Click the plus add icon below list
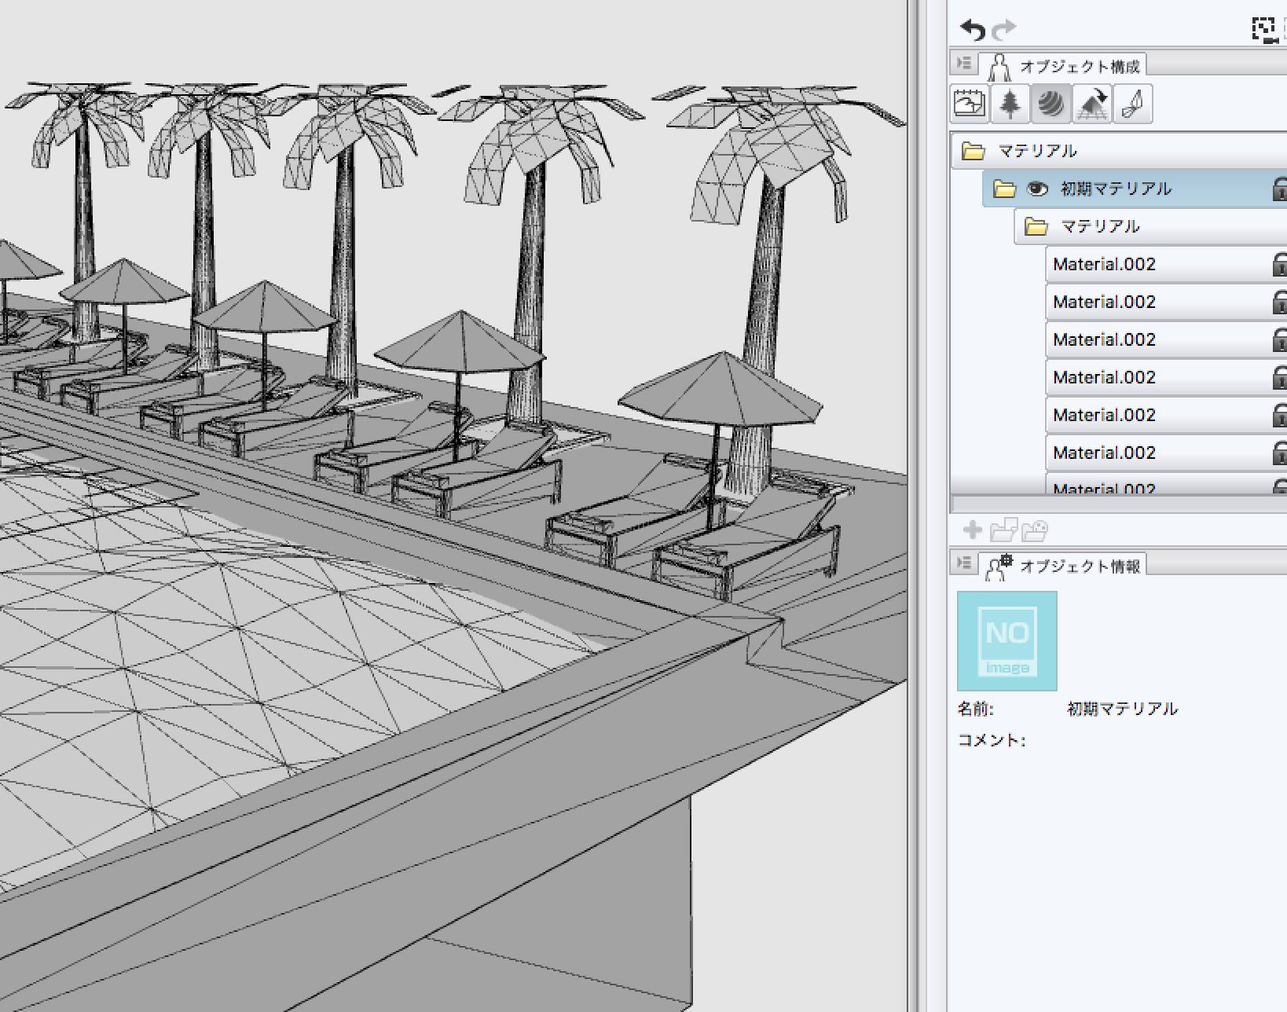The height and width of the screenshot is (1012, 1287). tap(972, 530)
